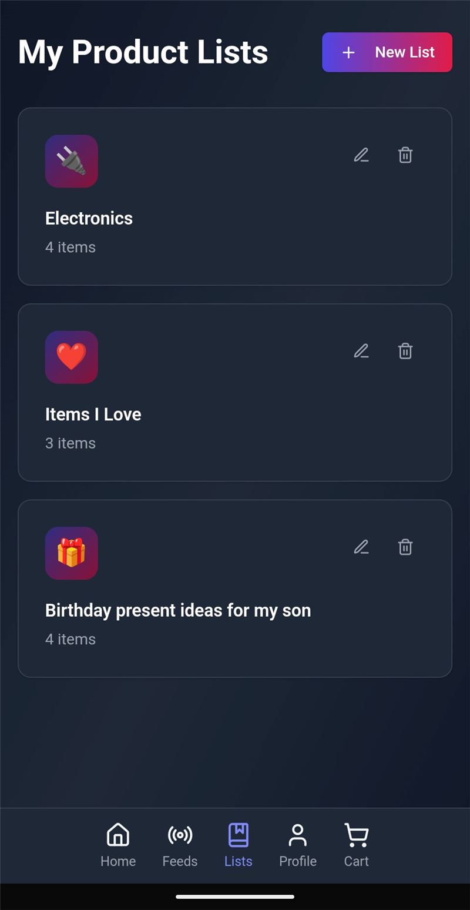Image resolution: width=470 pixels, height=910 pixels.
Task: Edit the Birthday present ideas list
Action: coord(361,547)
